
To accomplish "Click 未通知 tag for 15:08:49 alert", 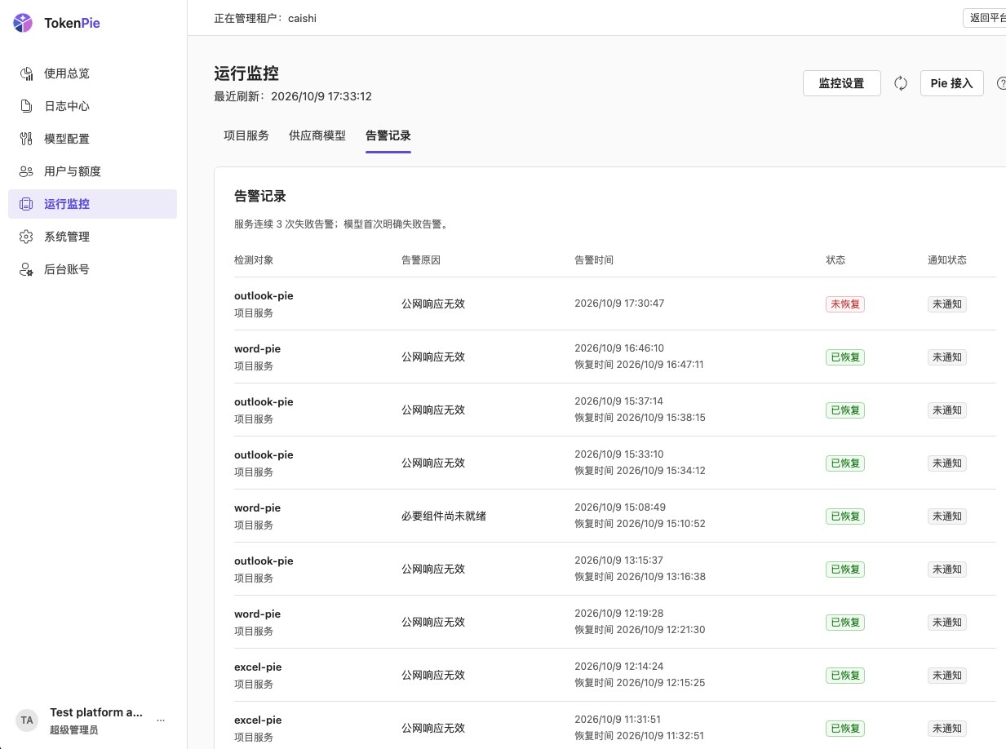I will click(947, 516).
